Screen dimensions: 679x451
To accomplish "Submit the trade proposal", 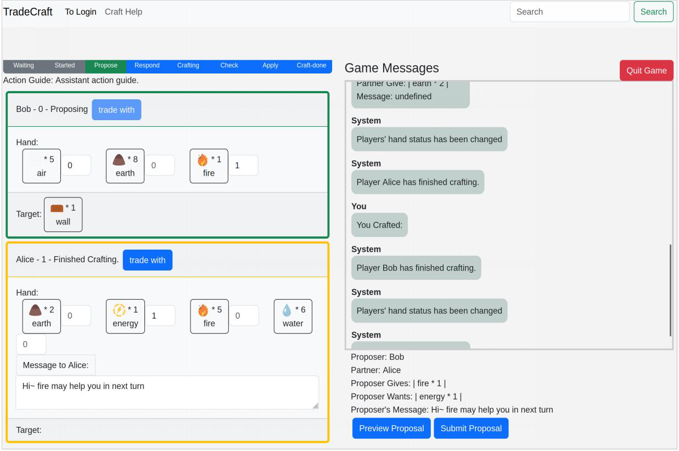I will pos(471,428).
